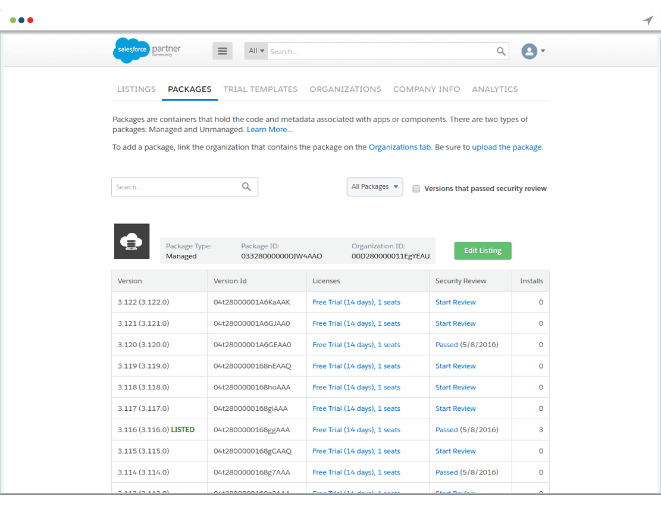Open the All search scope dropdown
661x518 pixels.
(x=256, y=51)
